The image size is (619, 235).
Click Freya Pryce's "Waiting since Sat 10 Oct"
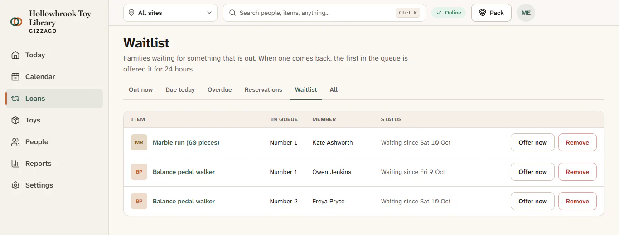point(416,201)
